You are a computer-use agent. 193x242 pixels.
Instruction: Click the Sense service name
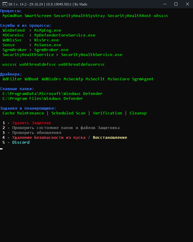pyautogui.click(x=9, y=45)
